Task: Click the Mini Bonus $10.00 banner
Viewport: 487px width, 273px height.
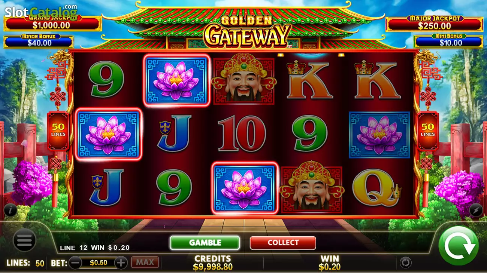Action: pos(448,41)
